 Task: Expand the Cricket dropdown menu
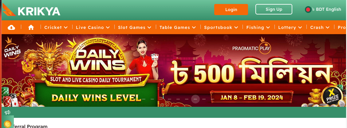tap(56, 27)
